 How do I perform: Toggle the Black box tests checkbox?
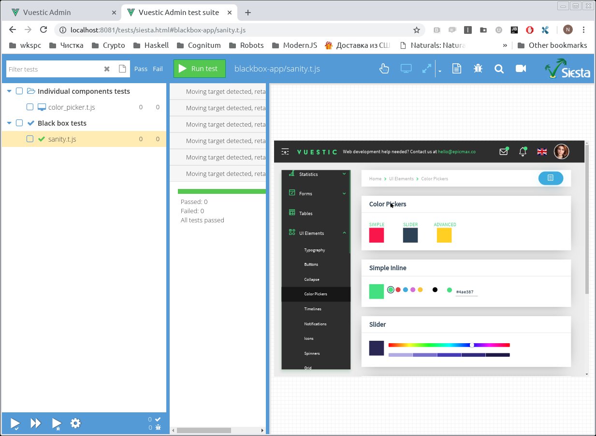(19, 123)
